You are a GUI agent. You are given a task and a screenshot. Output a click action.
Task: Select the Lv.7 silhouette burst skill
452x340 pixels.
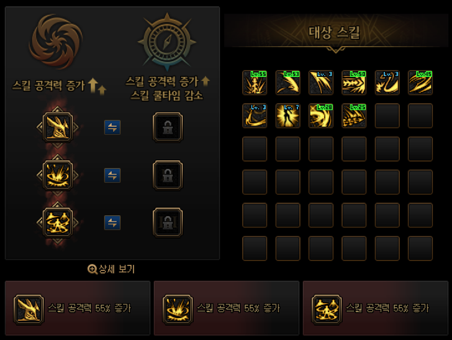(287, 116)
